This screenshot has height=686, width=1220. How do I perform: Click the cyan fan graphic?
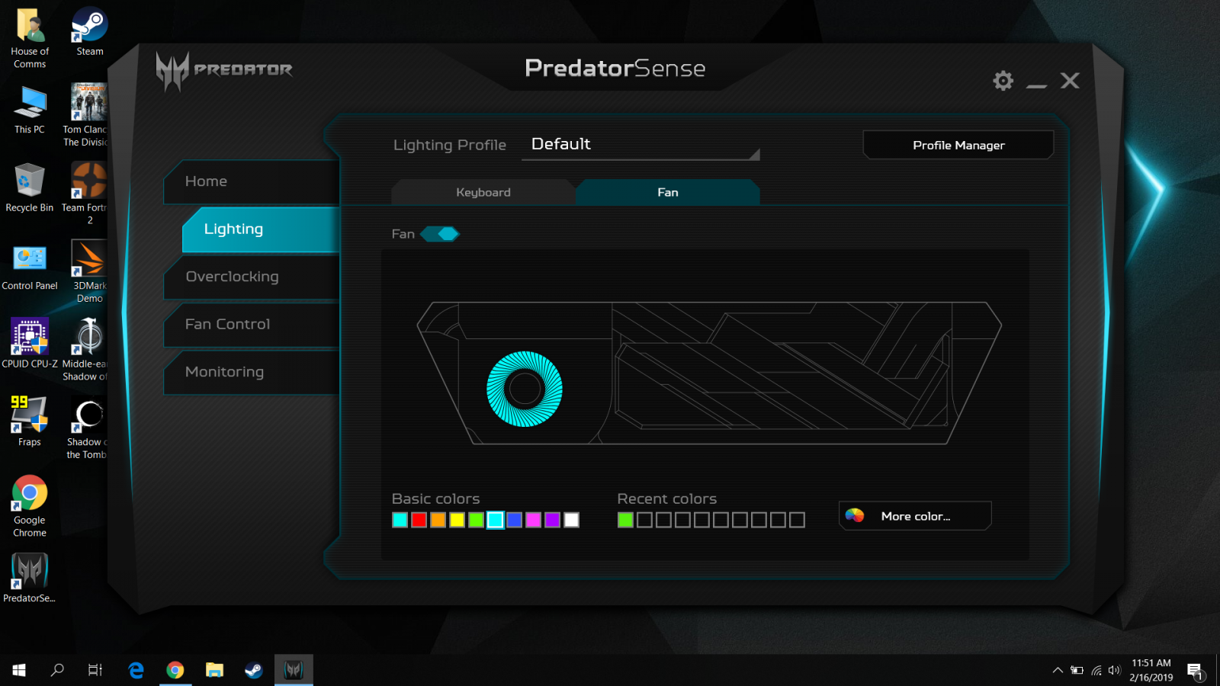[525, 389]
